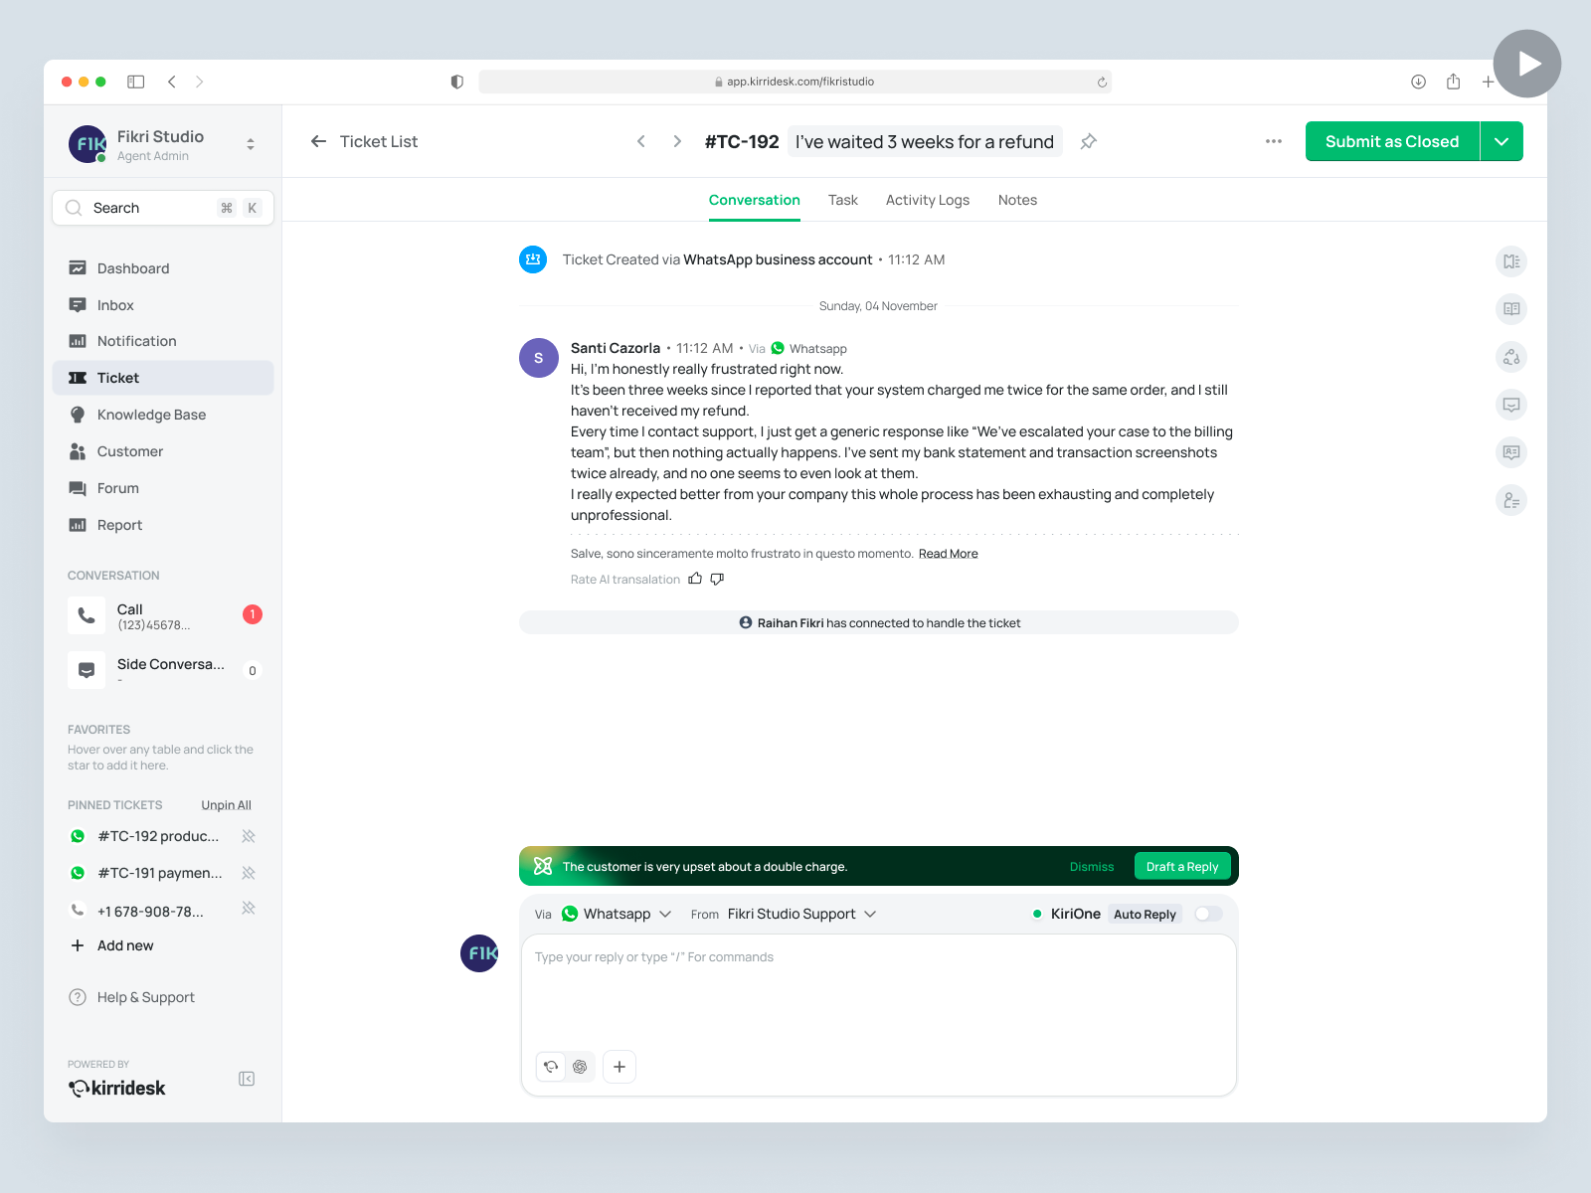The width and height of the screenshot is (1591, 1193).
Task: Switch to the Activity Logs tab
Action: 928,200
